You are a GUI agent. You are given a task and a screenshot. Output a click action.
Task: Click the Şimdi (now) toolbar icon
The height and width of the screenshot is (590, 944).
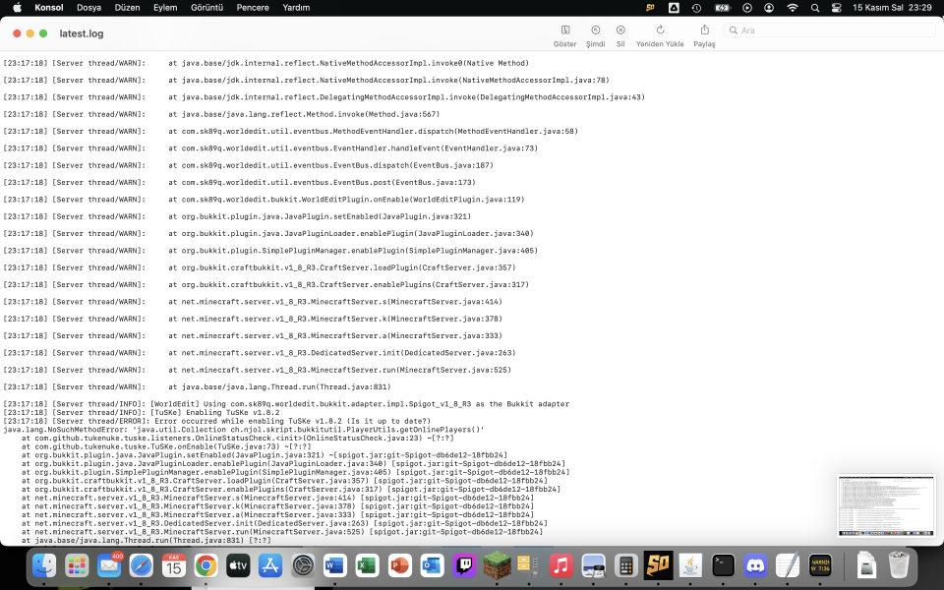(596, 30)
